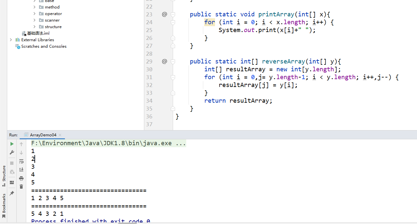Viewport: 417px width, 224px height.
Task: Click the External Libraries icon
Action: tap(18, 40)
